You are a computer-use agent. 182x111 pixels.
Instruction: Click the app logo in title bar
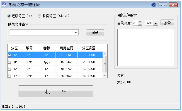click(4, 4)
